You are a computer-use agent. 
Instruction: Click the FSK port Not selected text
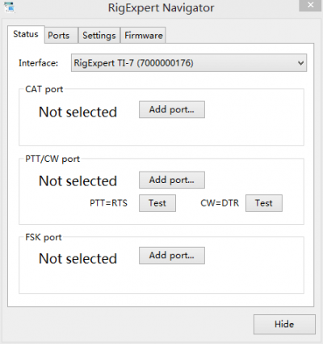pos(78,258)
